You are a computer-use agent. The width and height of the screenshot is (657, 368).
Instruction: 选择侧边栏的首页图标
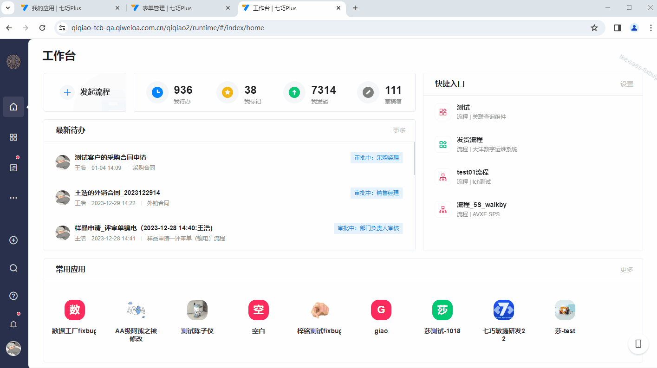click(x=13, y=107)
